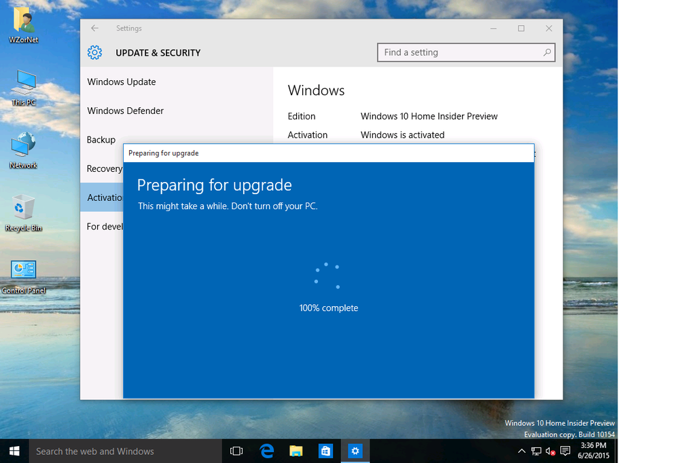This screenshot has height=463, width=695.
Task: Maximize the Settings window
Action: click(521, 28)
